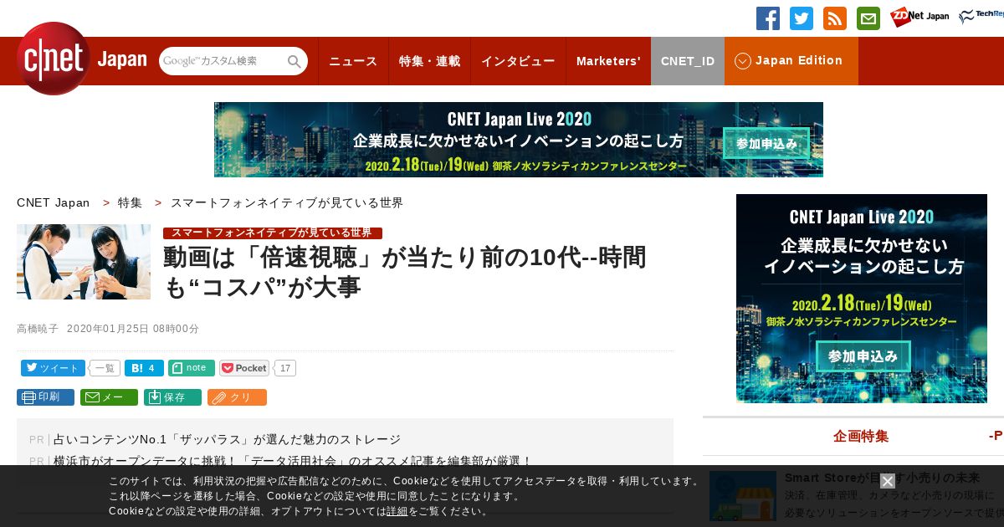Open author 高橋暁子 link
1004x527 pixels.
(38, 329)
